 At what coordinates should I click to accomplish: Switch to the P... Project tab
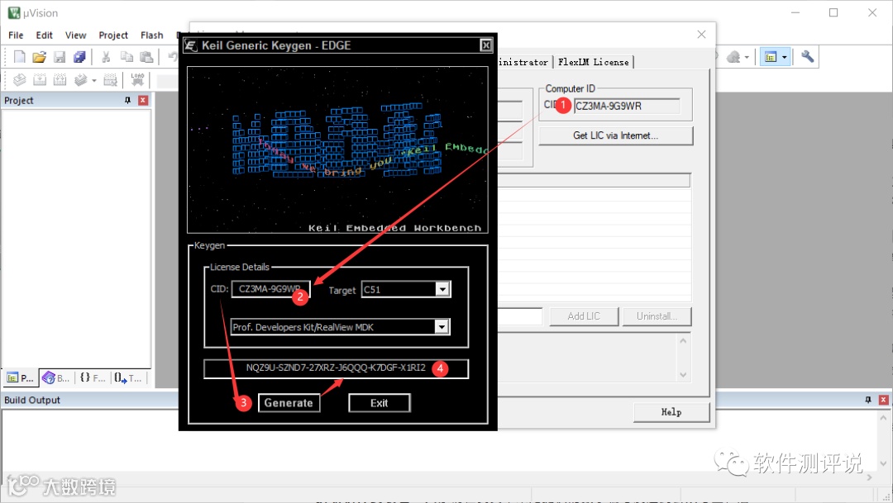[21, 377]
